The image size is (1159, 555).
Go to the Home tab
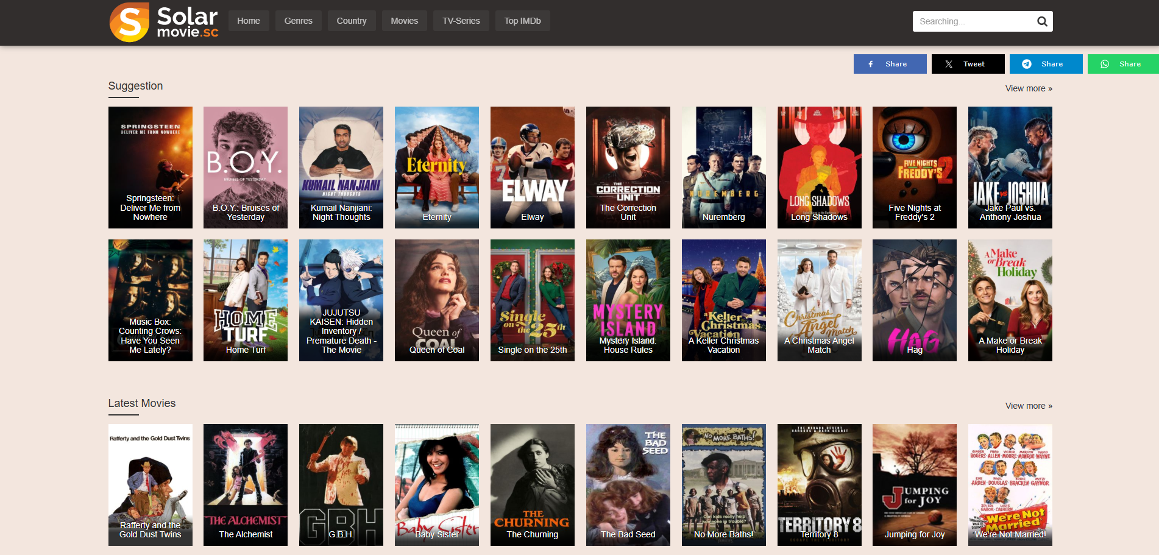pos(249,21)
